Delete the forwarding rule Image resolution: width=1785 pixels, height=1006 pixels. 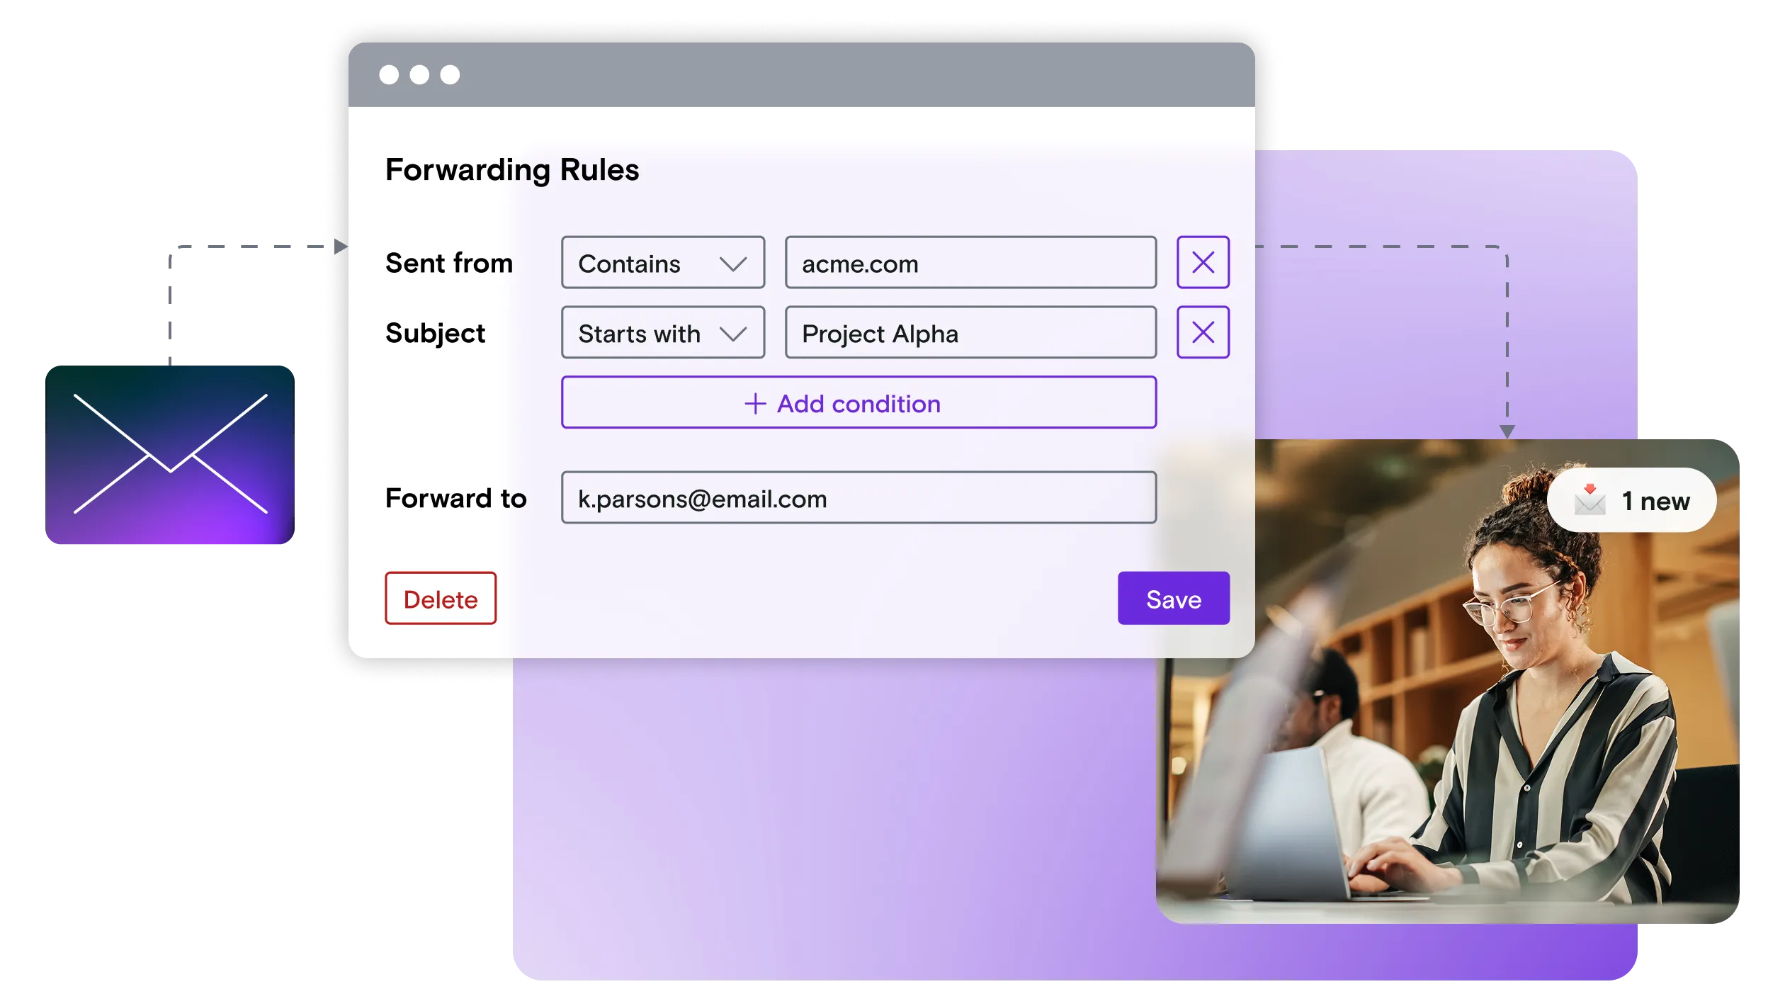(x=440, y=599)
